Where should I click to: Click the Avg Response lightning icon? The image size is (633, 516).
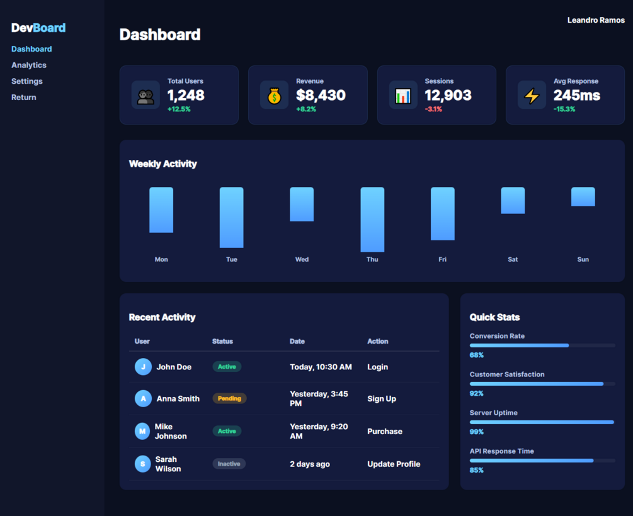(532, 95)
